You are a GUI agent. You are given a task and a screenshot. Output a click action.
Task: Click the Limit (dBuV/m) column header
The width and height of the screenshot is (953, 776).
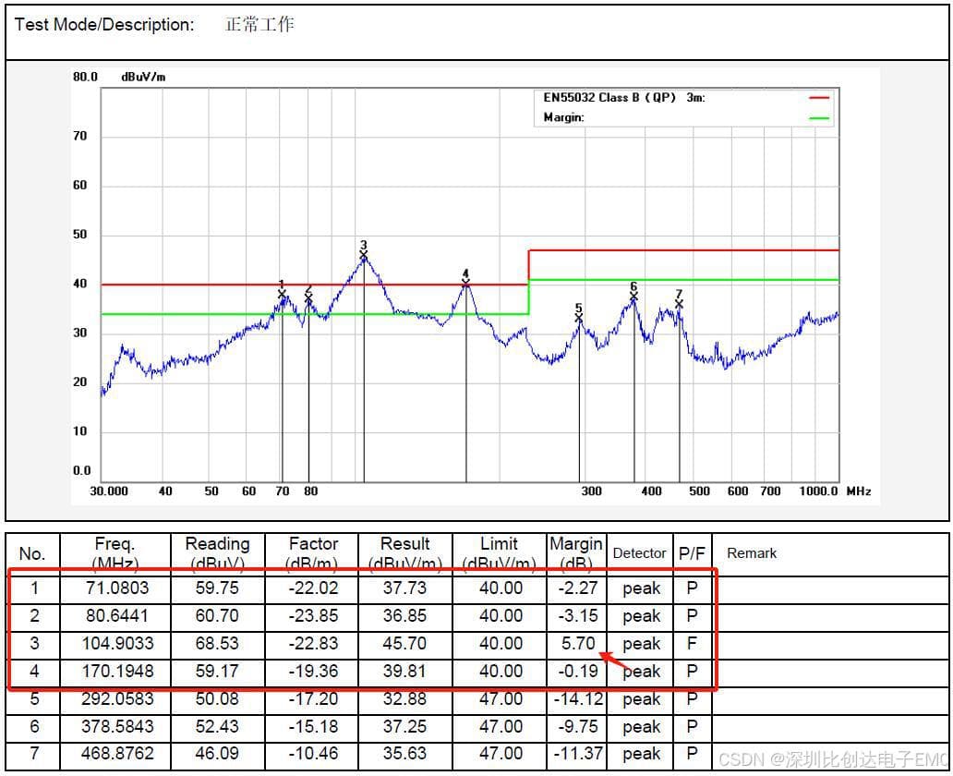(499, 552)
